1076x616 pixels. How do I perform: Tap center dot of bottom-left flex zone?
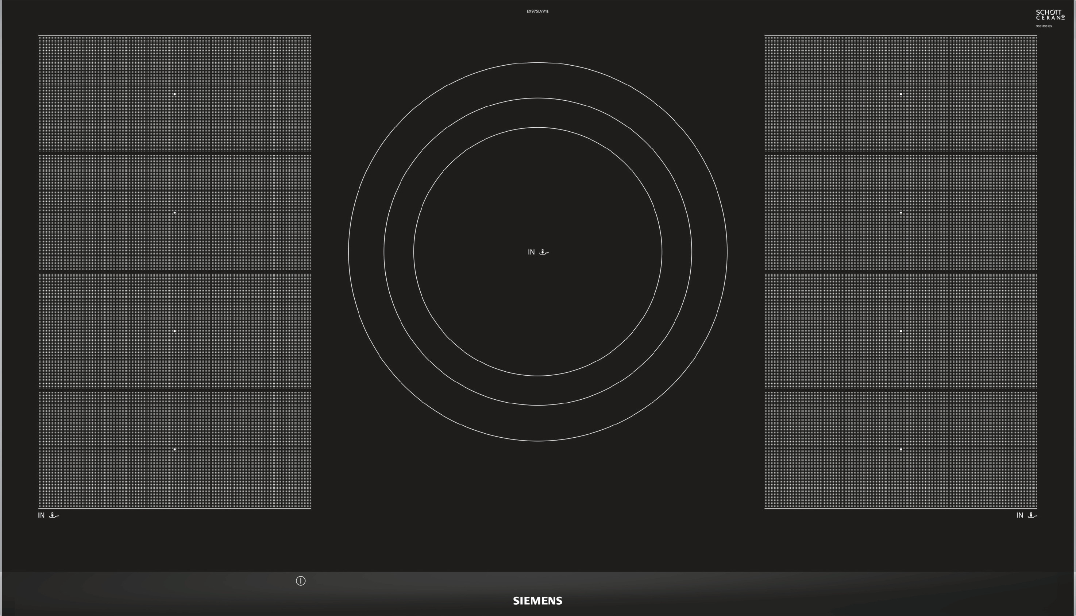click(175, 449)
